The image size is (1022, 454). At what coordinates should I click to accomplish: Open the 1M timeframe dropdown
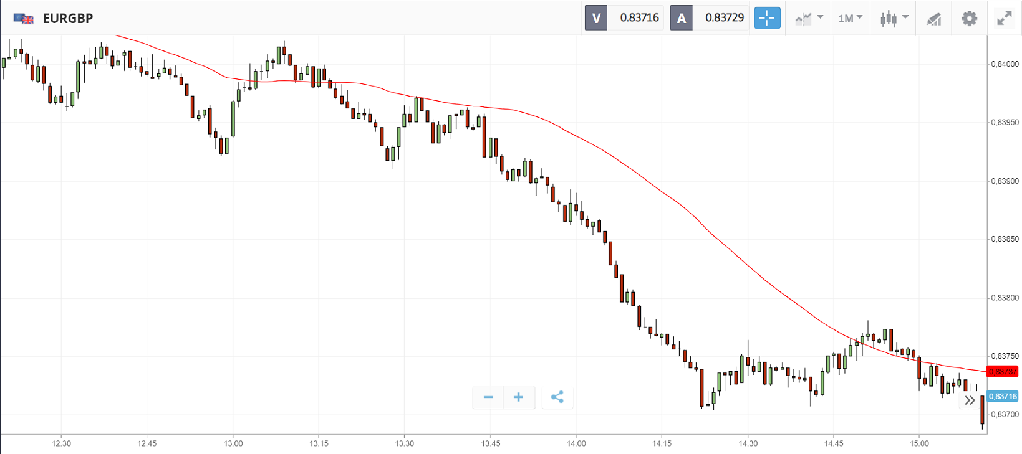tap(851, 18)
